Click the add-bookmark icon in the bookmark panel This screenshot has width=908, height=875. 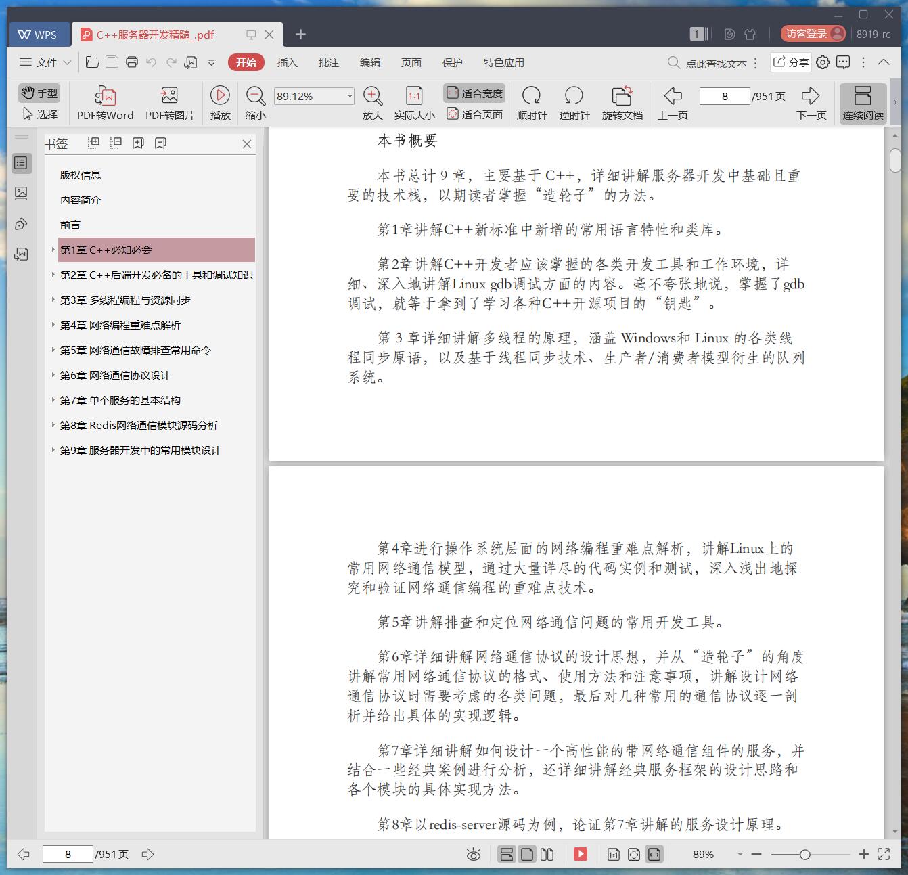[138, 143]
